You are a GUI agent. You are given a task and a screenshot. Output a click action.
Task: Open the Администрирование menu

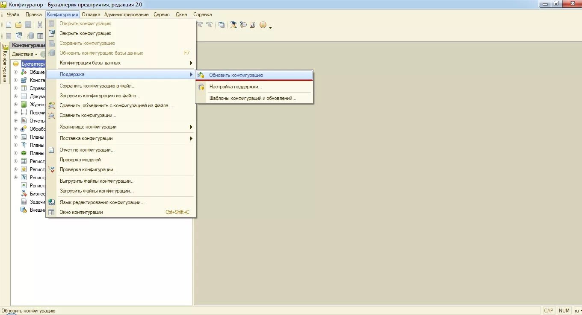click(x=126, y=15)
